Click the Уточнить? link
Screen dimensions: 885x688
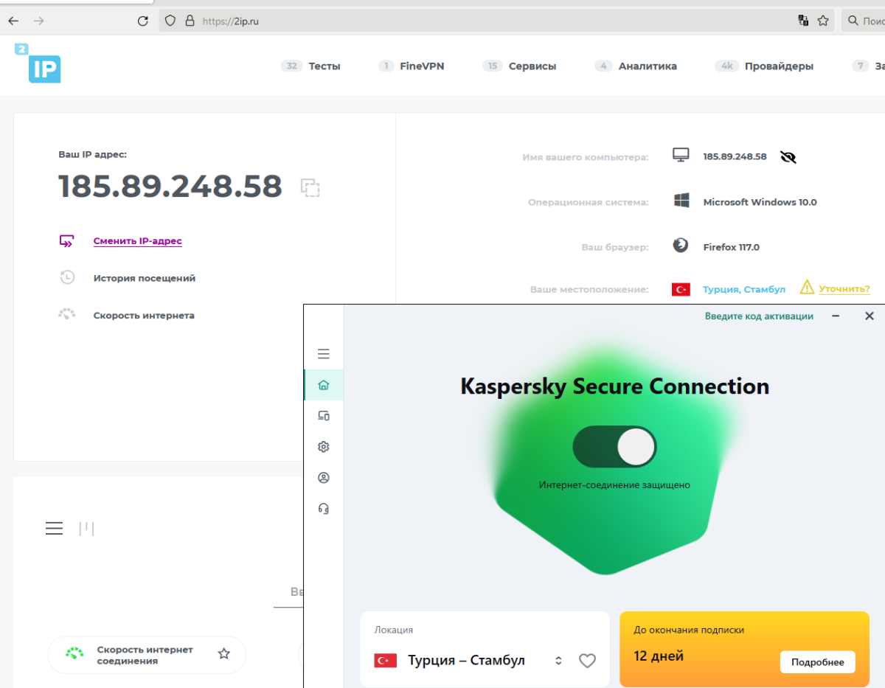844,288
